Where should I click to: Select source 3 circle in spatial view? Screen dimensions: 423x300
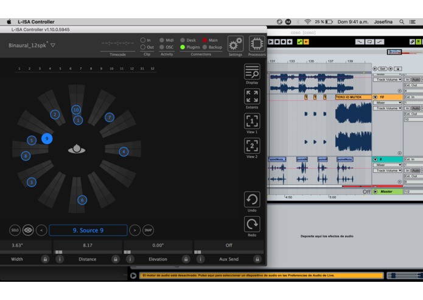pyautogui.click(x=32, y=182)
